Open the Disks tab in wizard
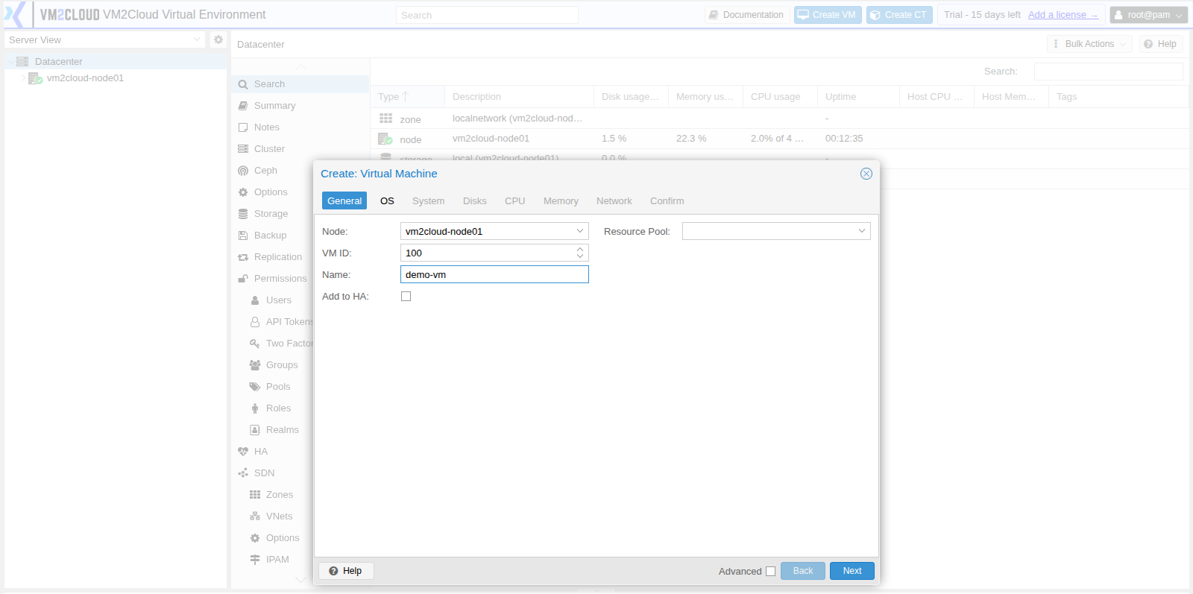This screenshot has width=1193, height=594. [x=474, y=201]
